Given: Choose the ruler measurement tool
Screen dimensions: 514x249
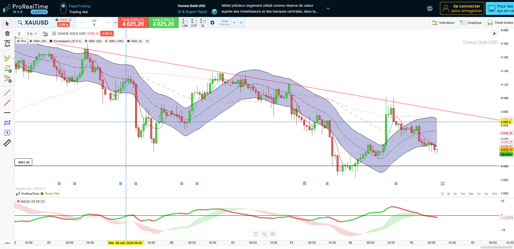Looking at the screenshot, I should (7, 143).
